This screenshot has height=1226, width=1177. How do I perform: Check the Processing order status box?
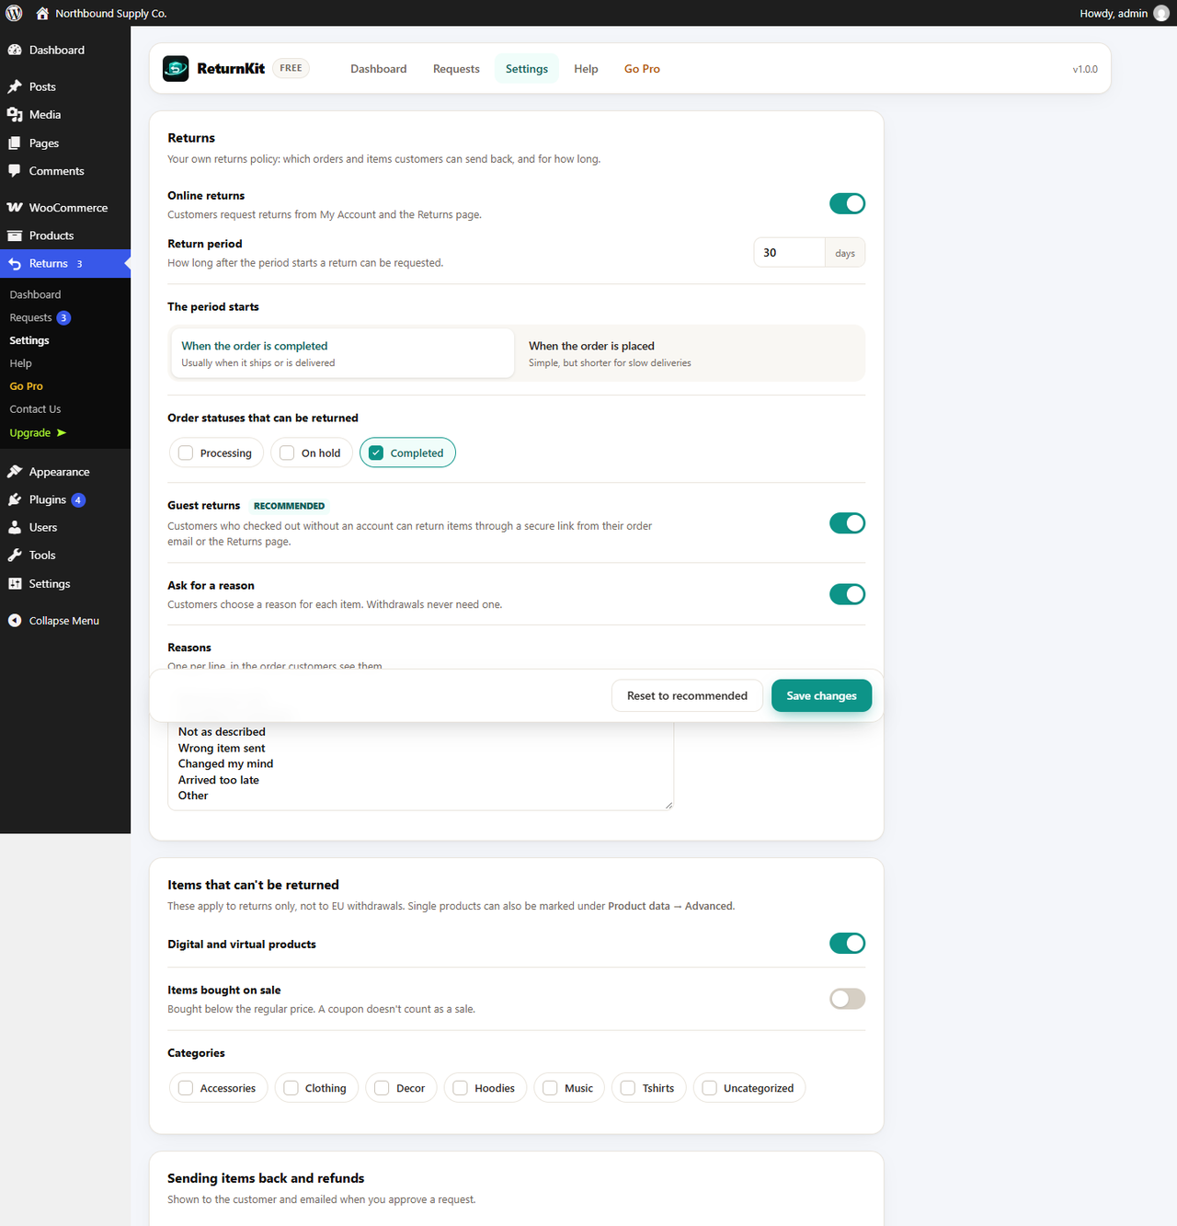pos(186,453)
